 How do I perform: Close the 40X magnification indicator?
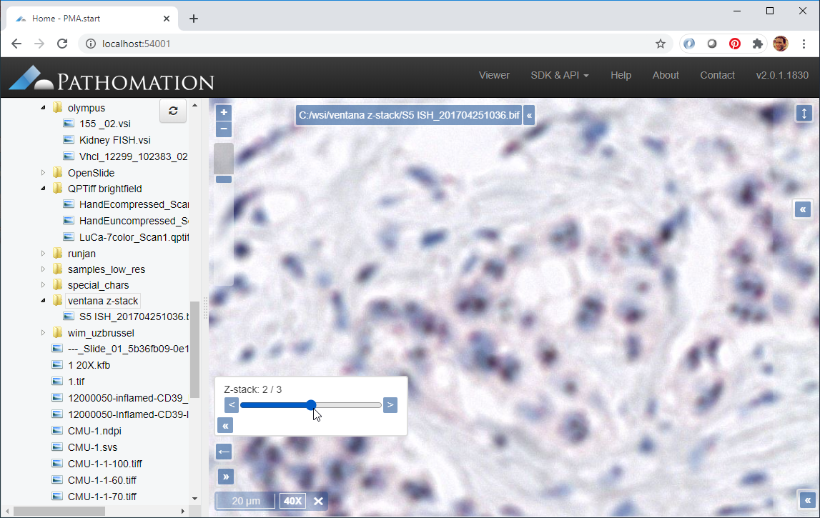[x=319, y=501]
